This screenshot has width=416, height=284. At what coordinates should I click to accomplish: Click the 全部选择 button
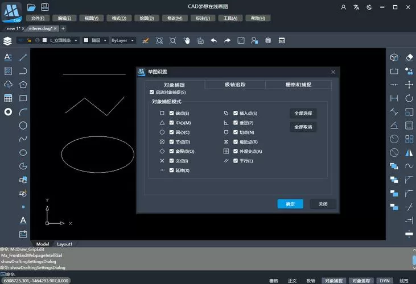(303, 113)
